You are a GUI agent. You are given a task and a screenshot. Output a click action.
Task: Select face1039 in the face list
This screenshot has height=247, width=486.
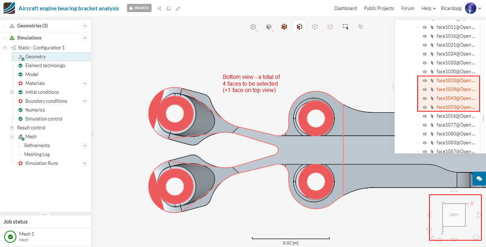point(456,89)
